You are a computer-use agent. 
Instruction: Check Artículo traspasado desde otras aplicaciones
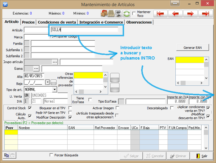click(x=117, y=115)
